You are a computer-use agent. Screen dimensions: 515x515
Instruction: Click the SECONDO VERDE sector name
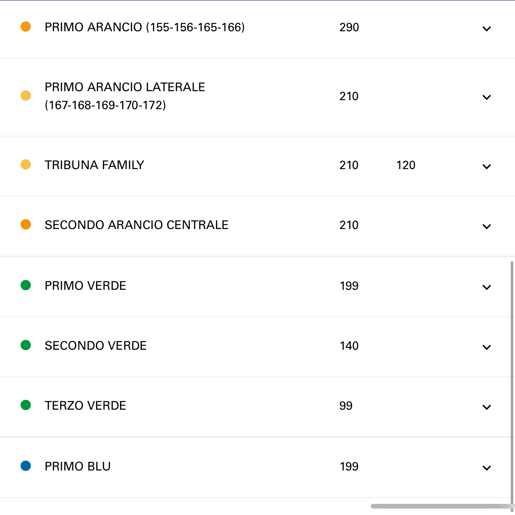[x=96, y=345]
